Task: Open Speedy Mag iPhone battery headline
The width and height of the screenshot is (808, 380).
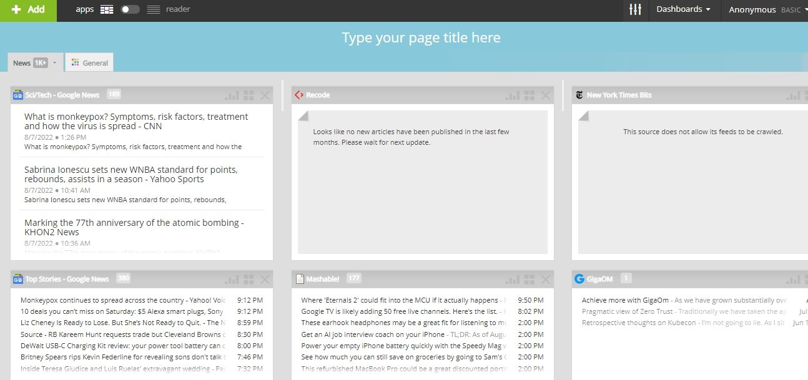Action: pyautogui.click(x=404, y=346)
